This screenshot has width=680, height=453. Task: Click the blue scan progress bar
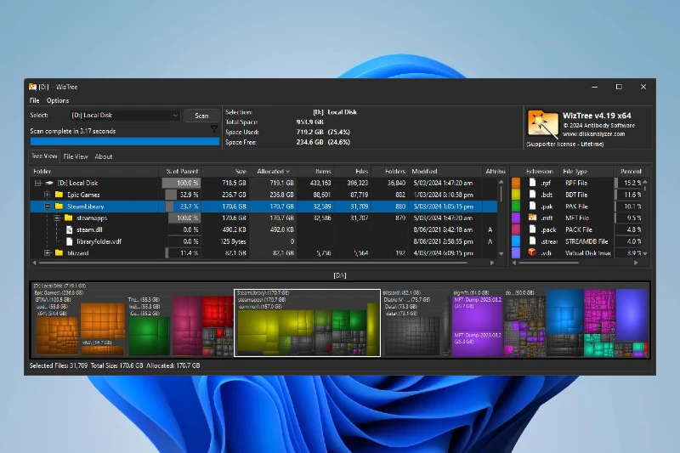[125, 141]
